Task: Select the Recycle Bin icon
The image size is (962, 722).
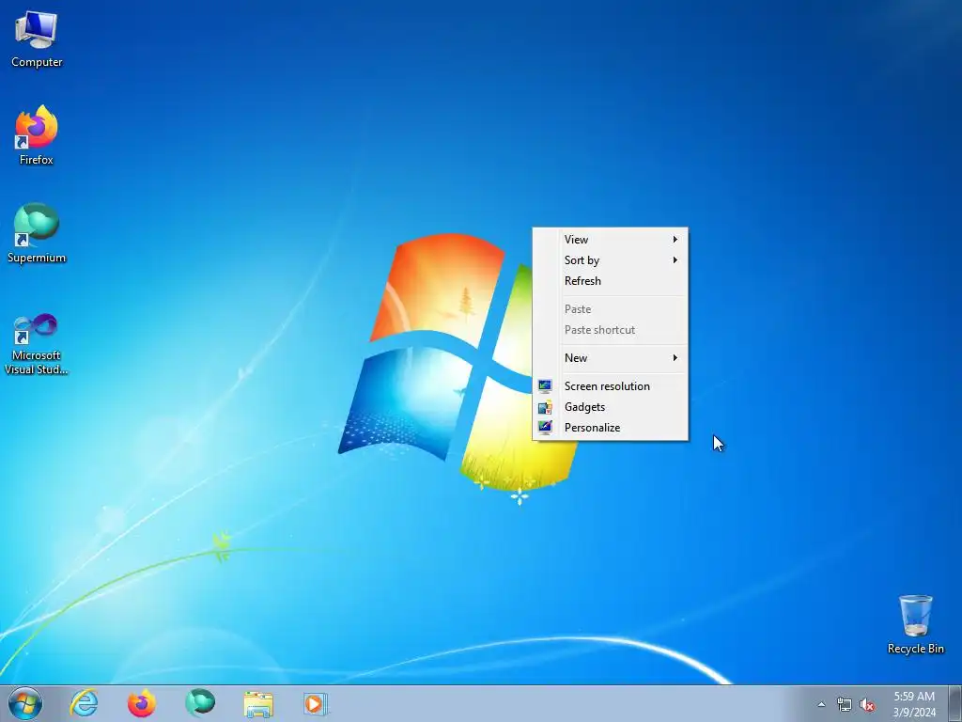Action: tap(915, 624)
